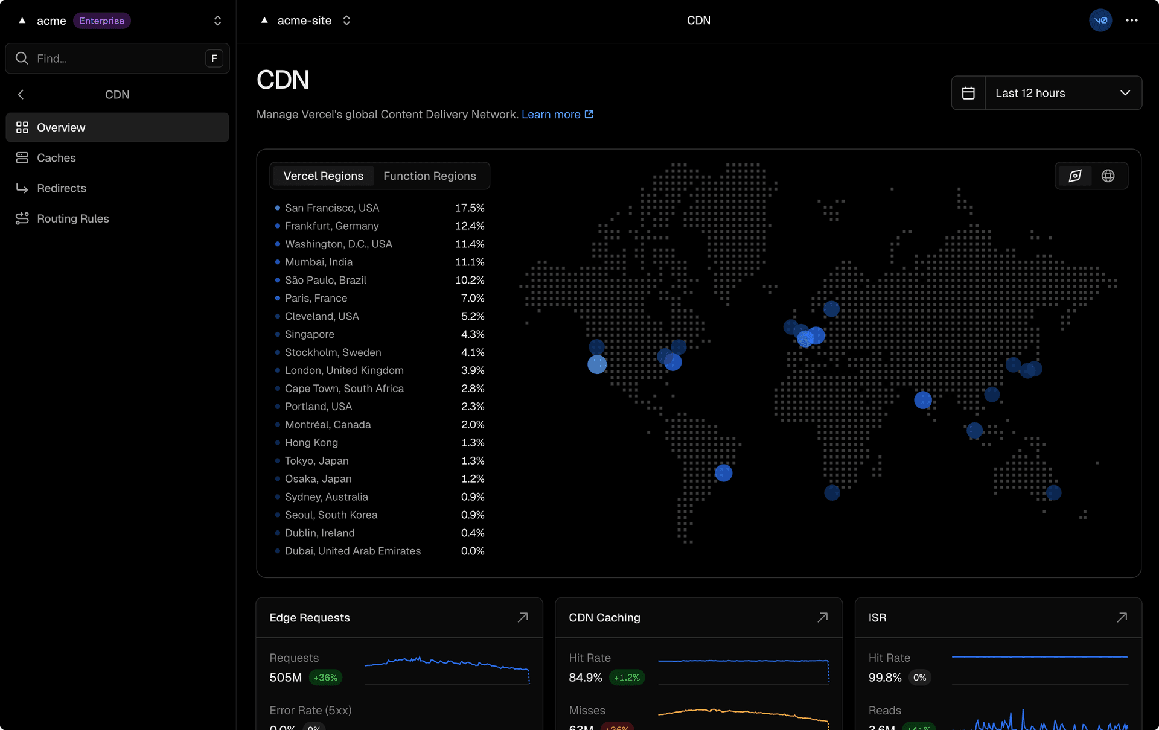Expand the acme-site project switcher

tap(346, 21)
